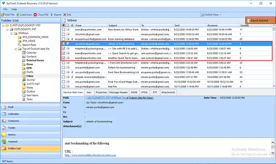Click the message body scroll up arrow
The image size is (276, 164).
(x=273, y=142)
